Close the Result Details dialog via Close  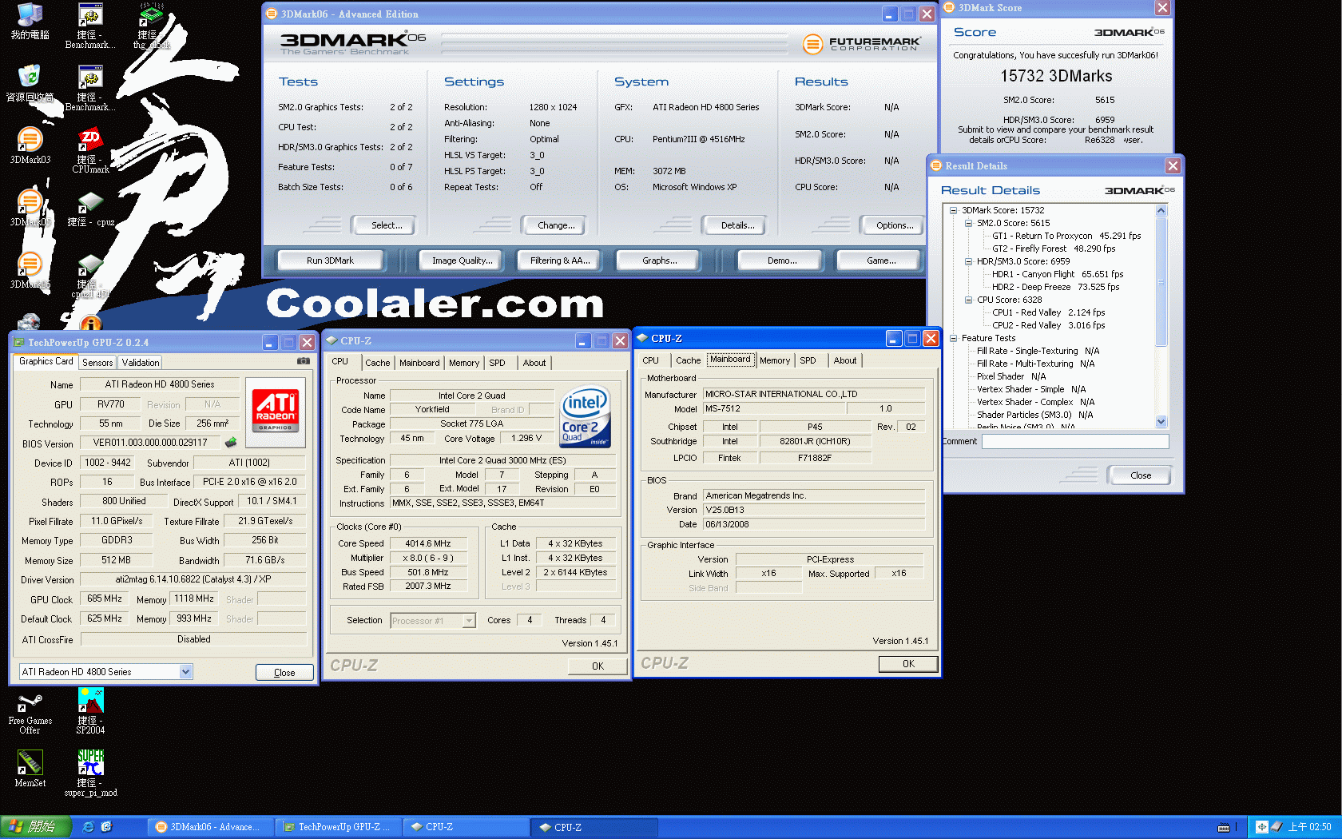click(x=1140, y=475)
